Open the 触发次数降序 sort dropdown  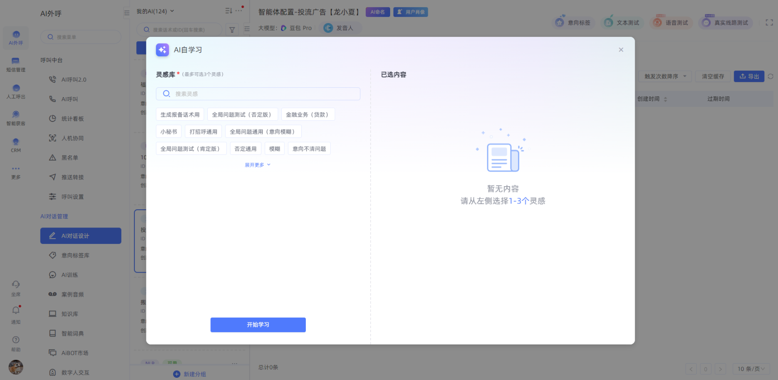(x=665, y=76)
